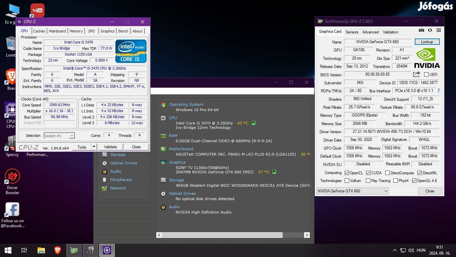The image size is (456, 257).
Task: Switch to CPU-Z taskbar icon
Action: (x=107, y=250)
